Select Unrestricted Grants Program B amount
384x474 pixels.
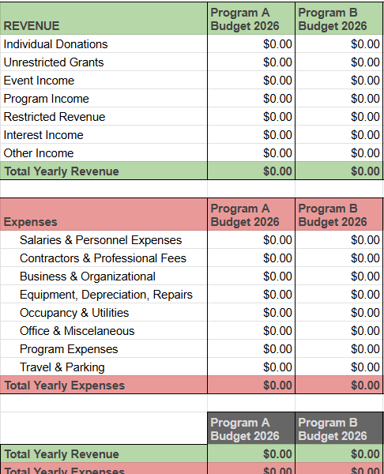(x=339, y=62)
